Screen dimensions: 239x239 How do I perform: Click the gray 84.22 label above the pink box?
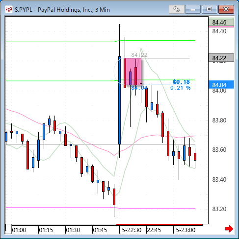[x=139, y=55]
